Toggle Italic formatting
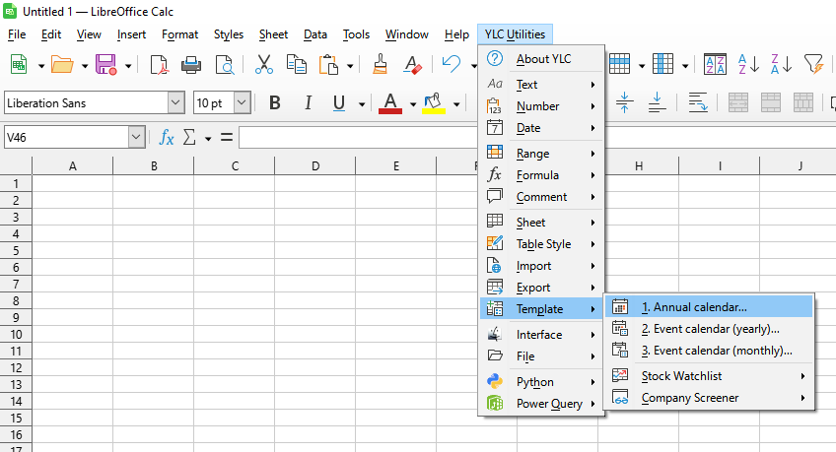Screen dimensions: 836x452 click(x=308, y=102)
